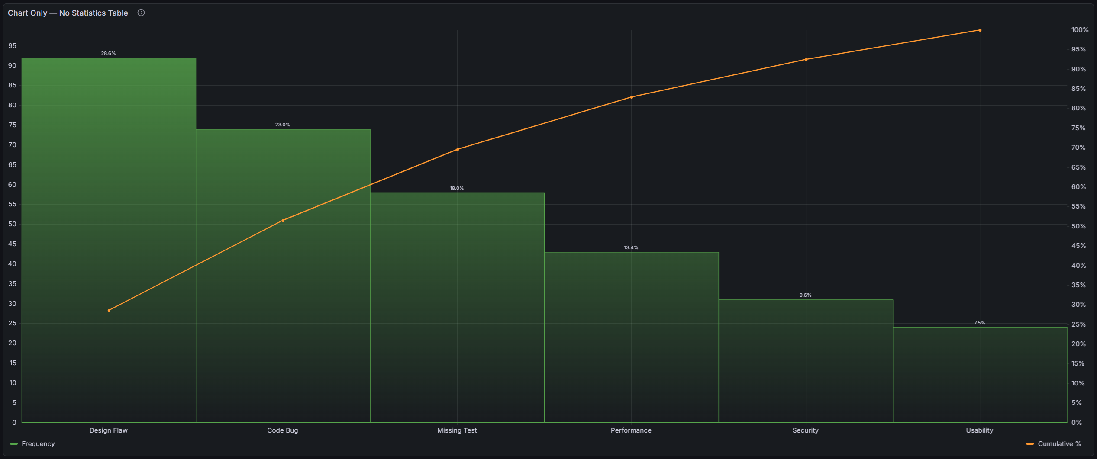
Task: Click the 25 left axis tick label
Action: (12, 323)
